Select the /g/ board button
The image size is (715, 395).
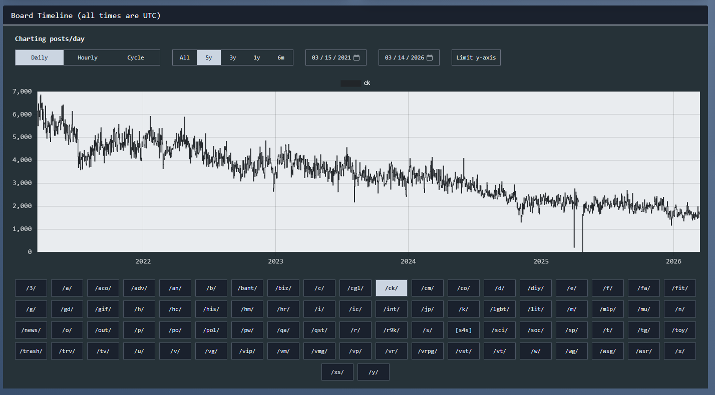[31, 309]
